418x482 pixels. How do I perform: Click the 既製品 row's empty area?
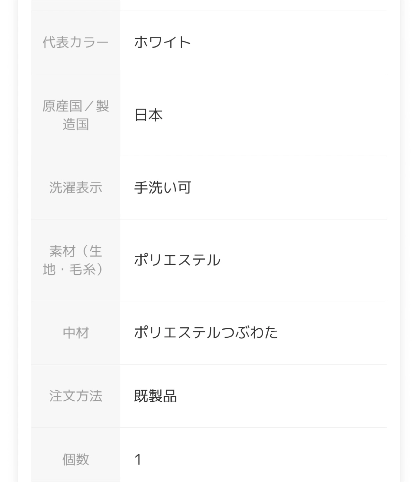282,396
